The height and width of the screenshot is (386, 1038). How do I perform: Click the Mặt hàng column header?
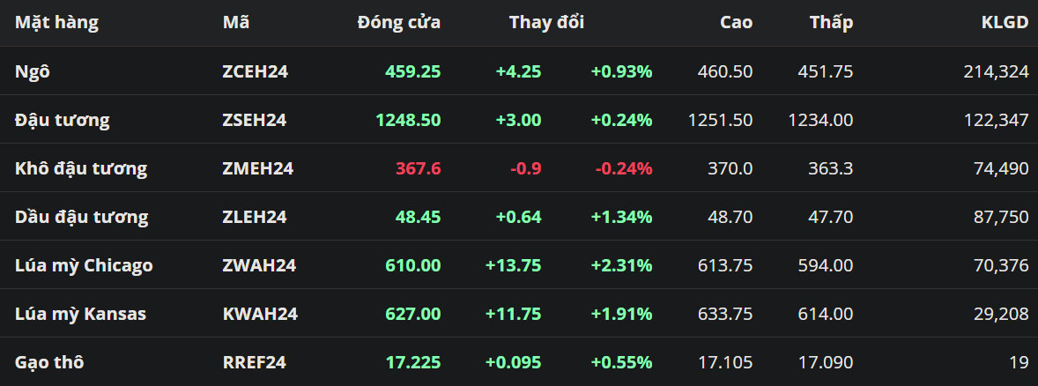pyautogui.click(x=56, y=23)
